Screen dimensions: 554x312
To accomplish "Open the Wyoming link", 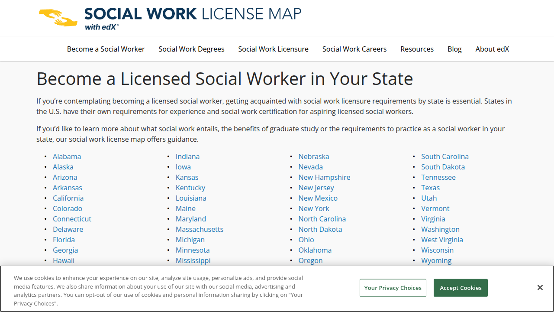I will pyautogui.click(x=436, y=260).
